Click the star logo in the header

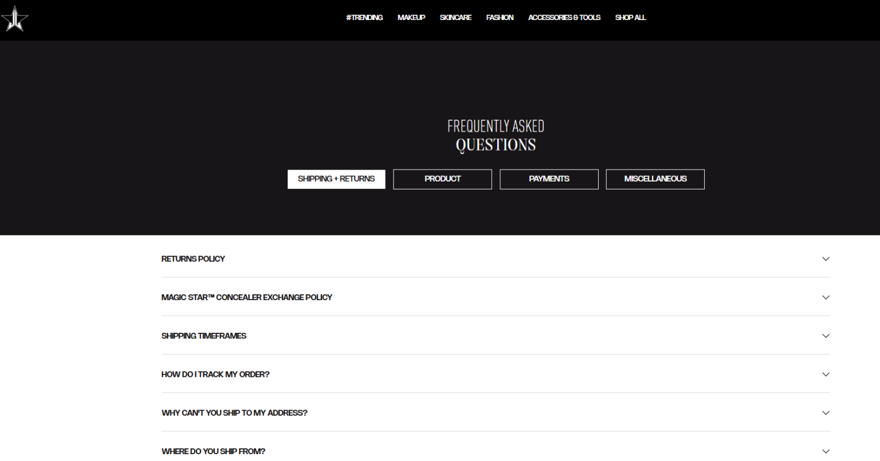tap(14, 19)
